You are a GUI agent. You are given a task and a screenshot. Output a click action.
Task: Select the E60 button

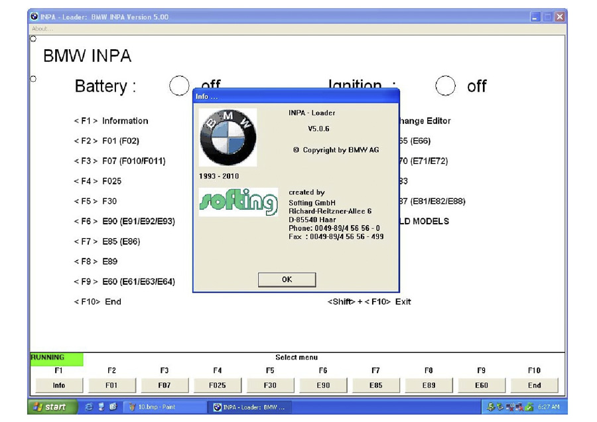482,385
